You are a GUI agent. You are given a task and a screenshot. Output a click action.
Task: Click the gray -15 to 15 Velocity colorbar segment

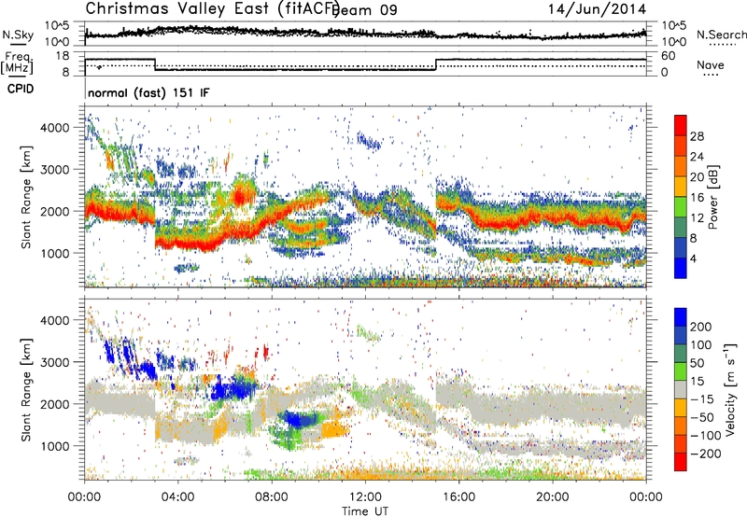681,390
